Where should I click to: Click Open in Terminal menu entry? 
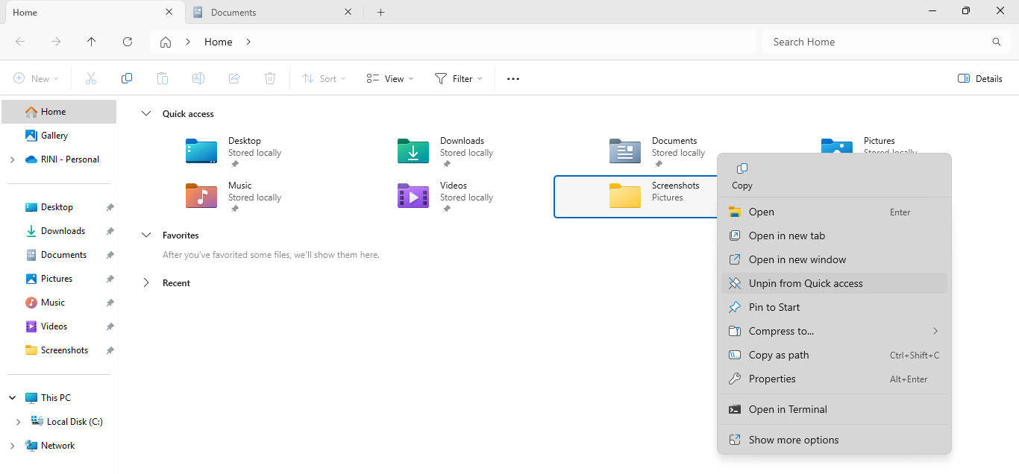[x=788, y=409]
